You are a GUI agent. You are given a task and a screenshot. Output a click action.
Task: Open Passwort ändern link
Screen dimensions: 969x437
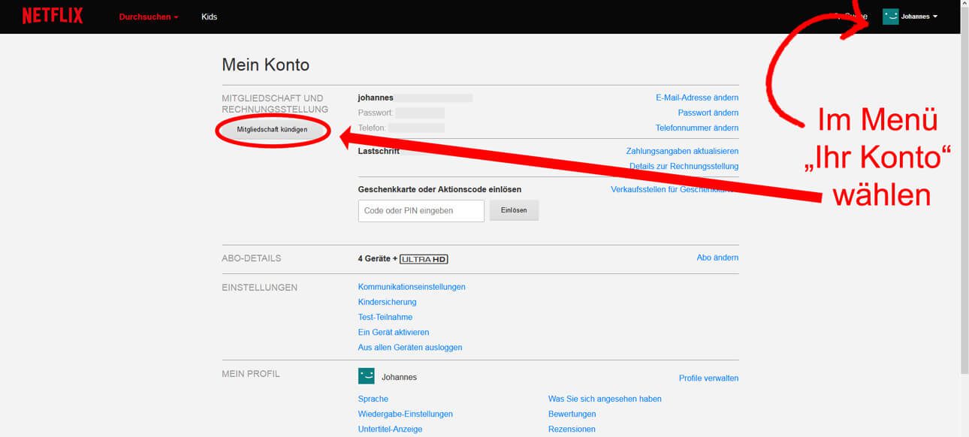click(x=708, y=113)
